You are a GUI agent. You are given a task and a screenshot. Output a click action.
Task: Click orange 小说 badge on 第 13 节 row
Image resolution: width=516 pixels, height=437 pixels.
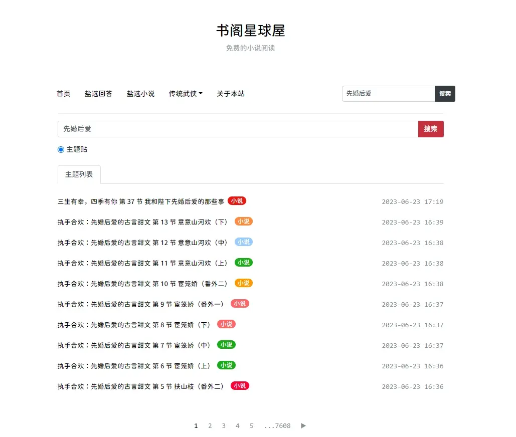pyautogui.click(x=244, y=222)
